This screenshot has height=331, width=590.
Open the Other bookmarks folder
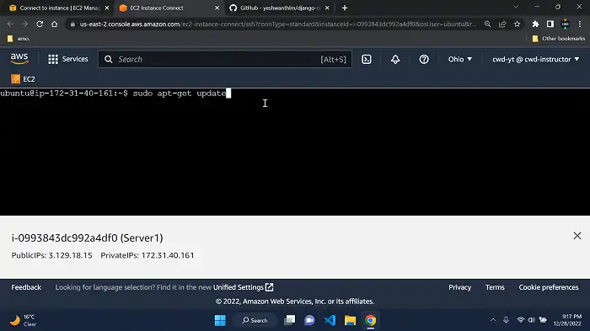(x=558, y=39)
